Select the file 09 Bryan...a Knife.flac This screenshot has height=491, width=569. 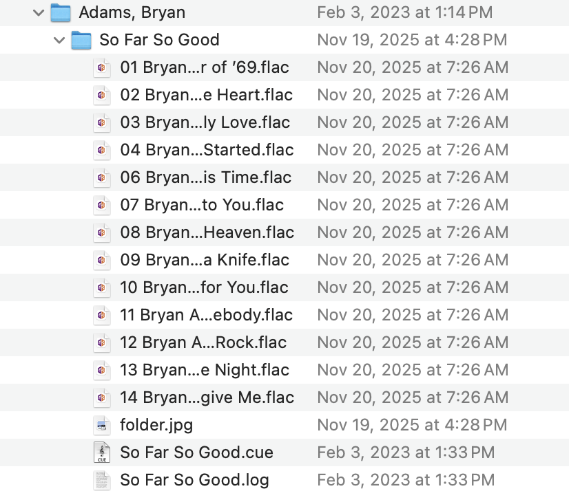(x=205, y=260)
